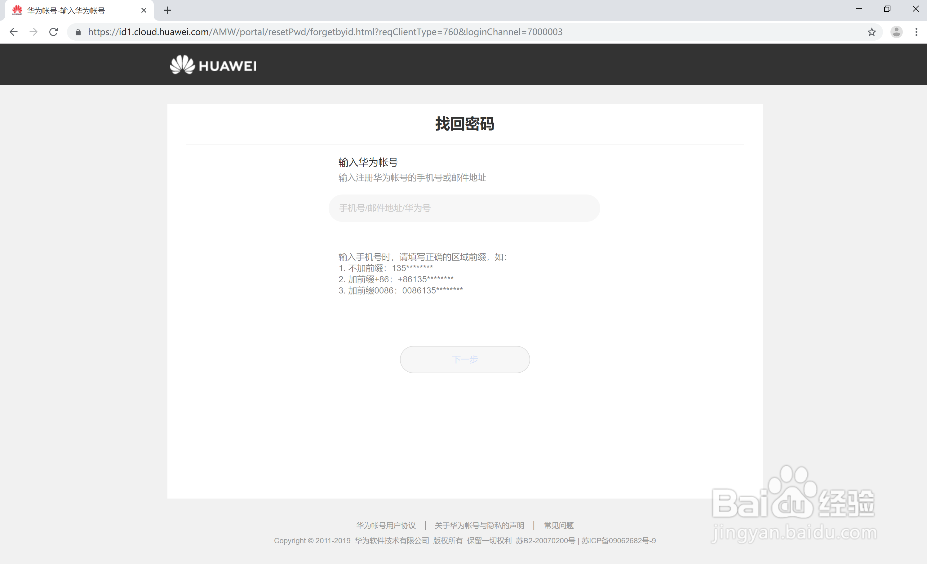Reload the page
This screenshot has height=564, width=927.
coord(53,32)
